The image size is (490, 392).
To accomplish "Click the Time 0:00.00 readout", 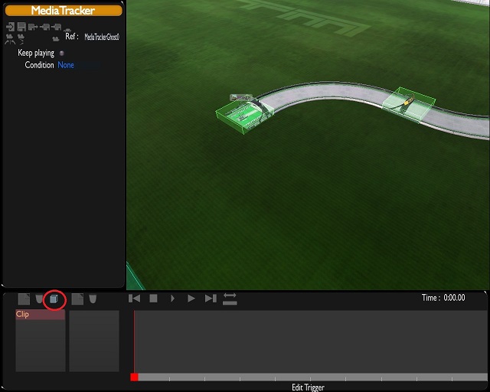I will [443, 298].
